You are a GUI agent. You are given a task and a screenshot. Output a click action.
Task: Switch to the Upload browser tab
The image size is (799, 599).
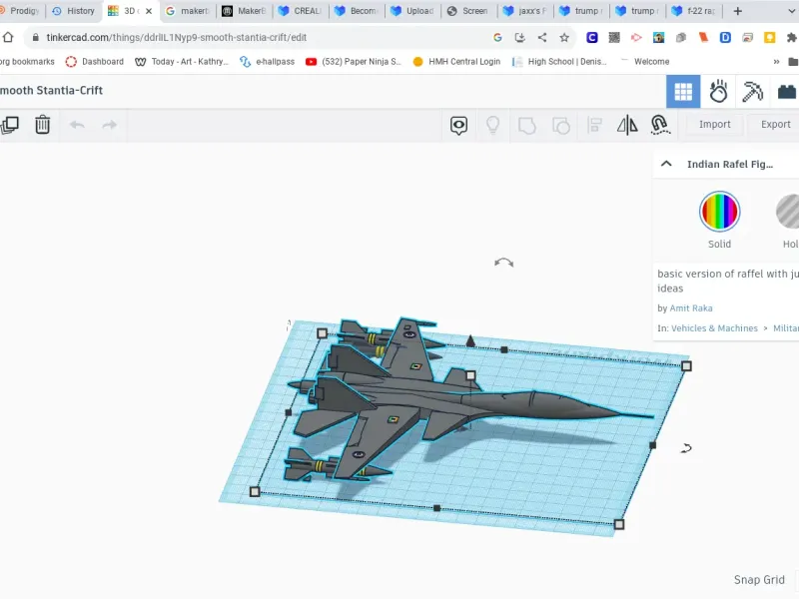tap(412, 11)
